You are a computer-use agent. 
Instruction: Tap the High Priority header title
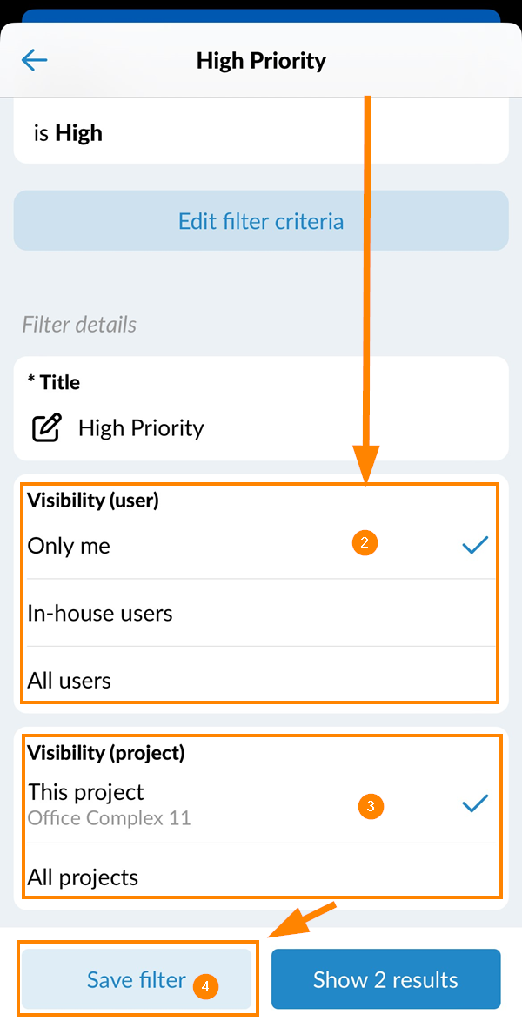(261, 61)
